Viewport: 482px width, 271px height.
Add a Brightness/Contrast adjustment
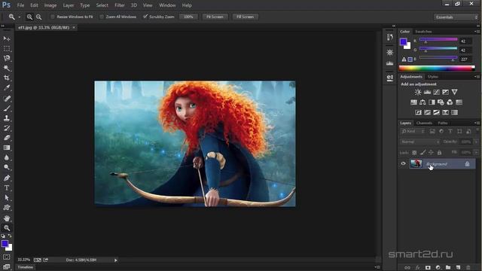click(418, 92)
